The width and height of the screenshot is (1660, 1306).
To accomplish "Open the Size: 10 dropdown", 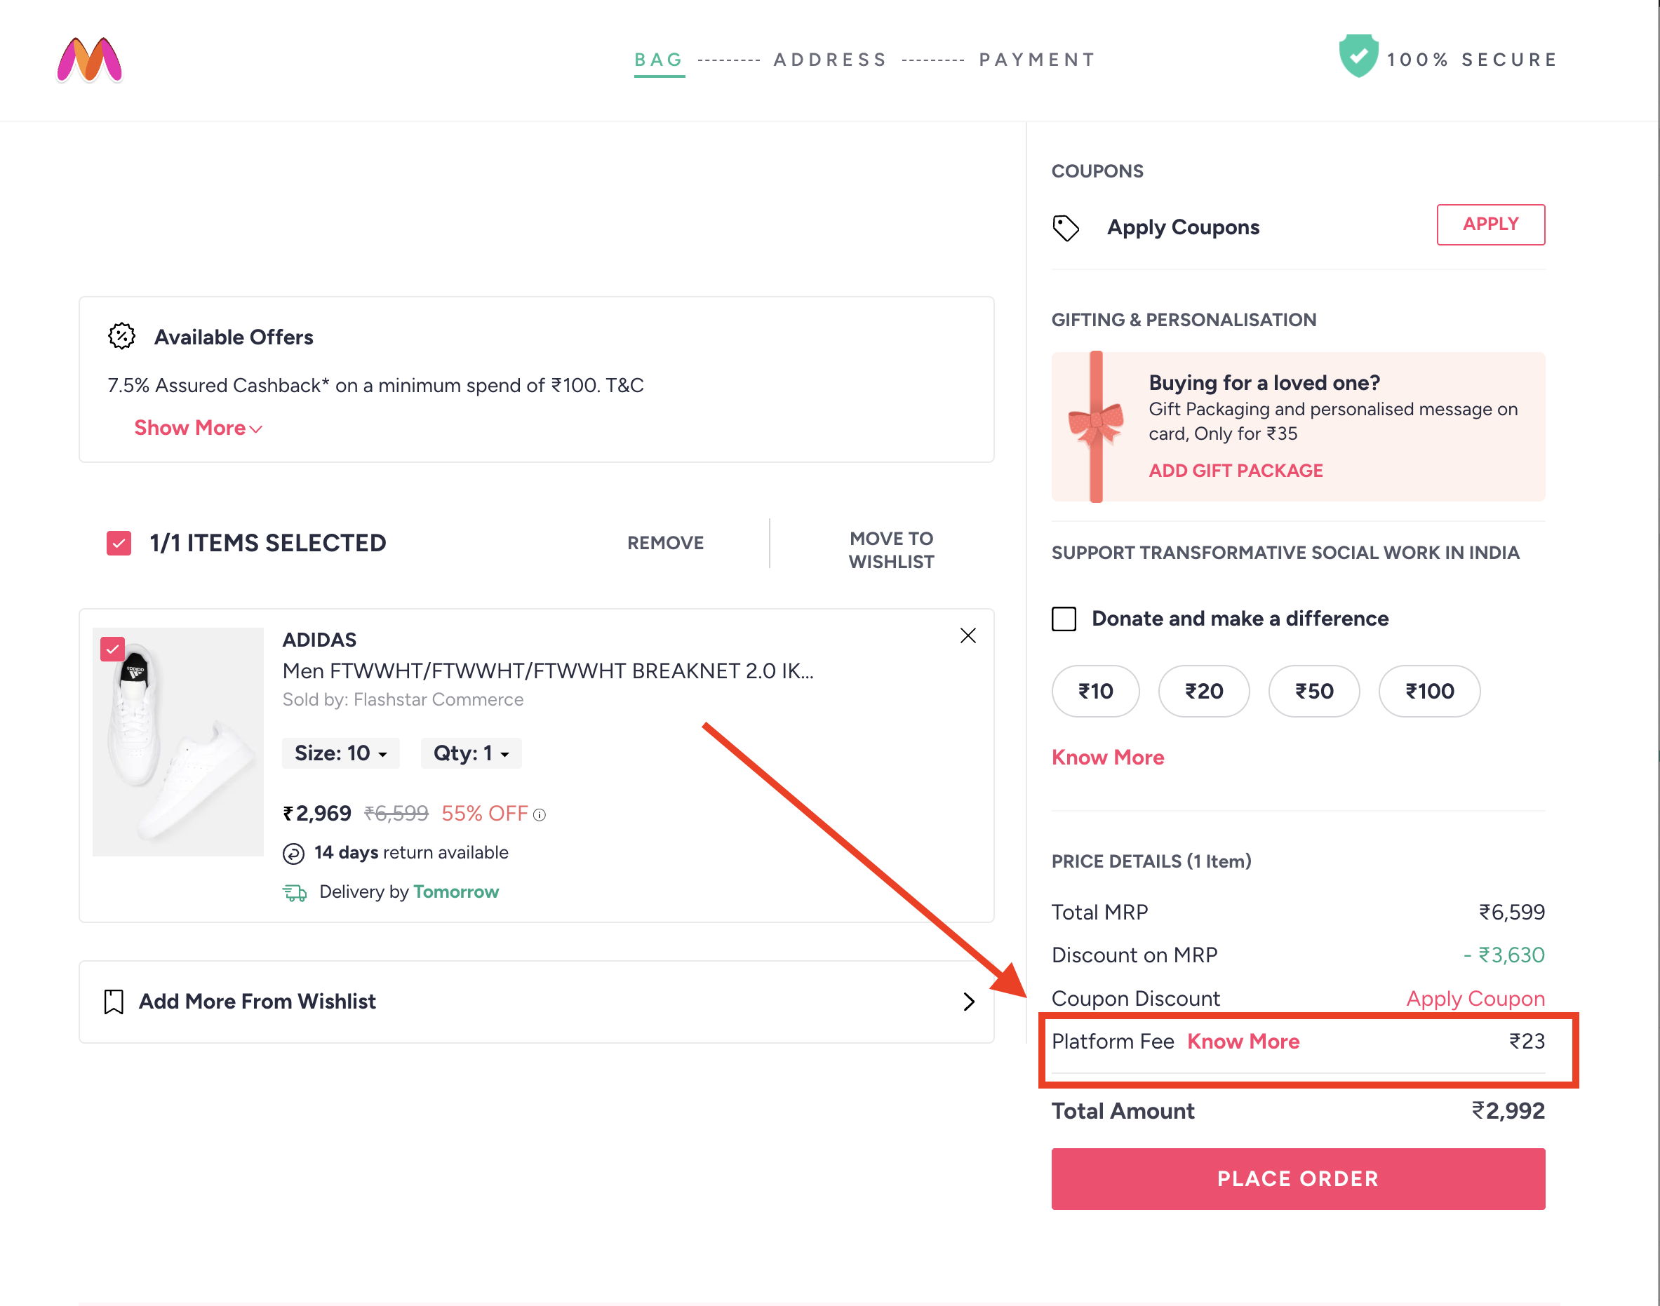I will [340, 753].
